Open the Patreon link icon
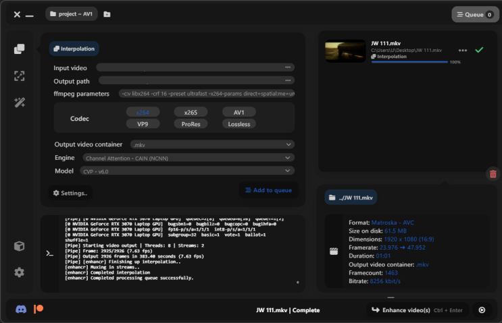This screenshot has width=502, height=323. (39, 309)
